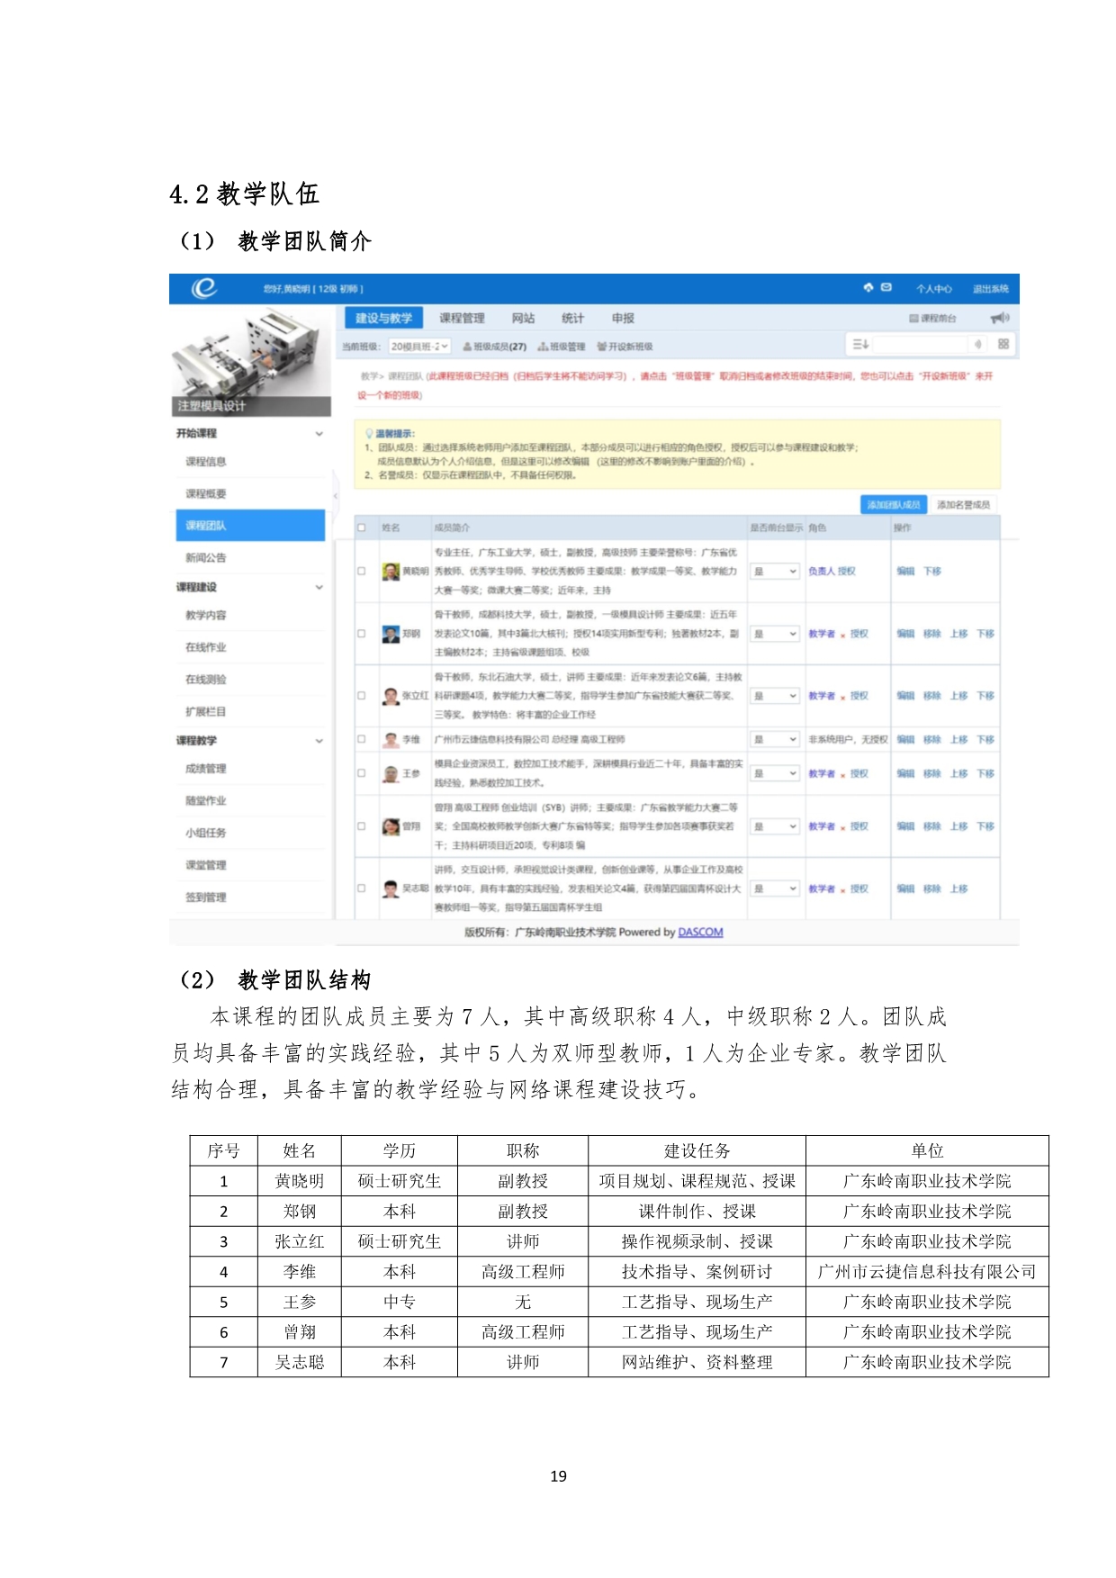Click 退出系统 to log out
The height and width of the screenshot is (1578, 1116).
tap(990, 289)
